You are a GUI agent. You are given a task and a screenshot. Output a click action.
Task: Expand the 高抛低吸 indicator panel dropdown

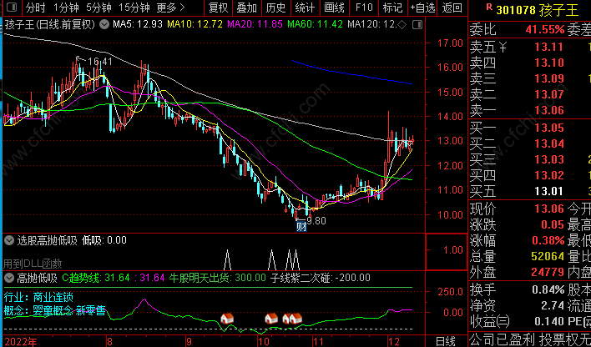10,278
